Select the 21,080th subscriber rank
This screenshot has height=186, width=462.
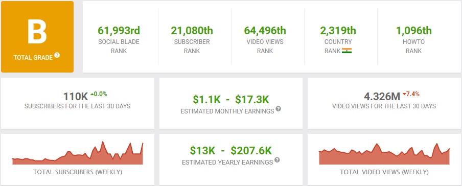click(x=192, y=30)
